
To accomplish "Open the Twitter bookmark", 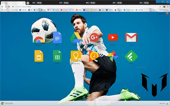I will (56, 10).
